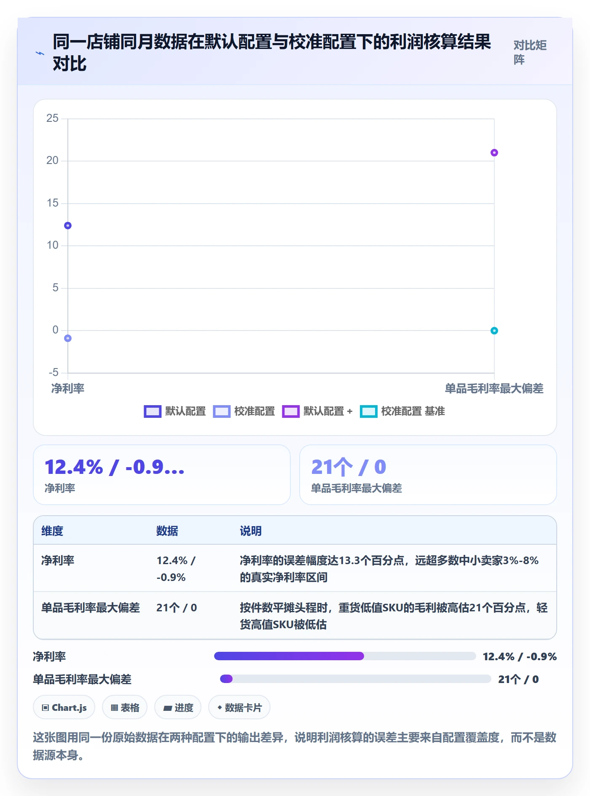Screen dimensions: 590x796
Task: Click the 对比矩阵 badge in header
Action: (530, 52)
